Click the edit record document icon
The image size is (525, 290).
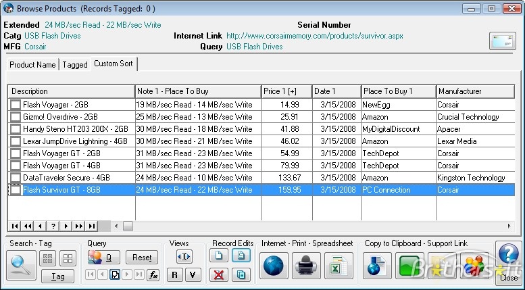point(241,256)
